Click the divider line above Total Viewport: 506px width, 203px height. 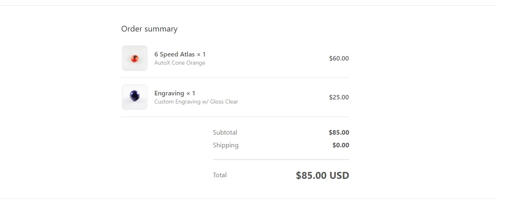pos(281,160)
